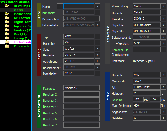Viewport: 167px width, 131px height.
Task: Click the Benutzer 11 input field
Action: click(147, 49)
